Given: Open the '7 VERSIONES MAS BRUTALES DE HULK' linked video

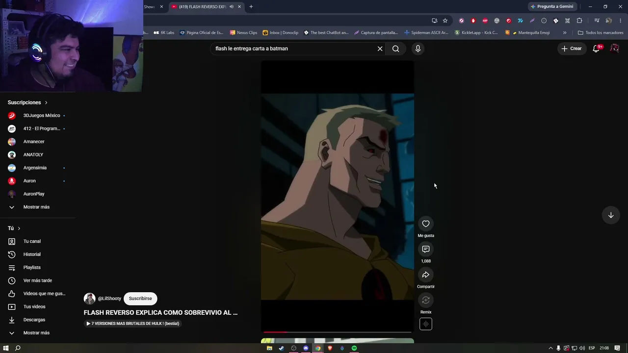Looking at the screenshot, I should (132, 324).
